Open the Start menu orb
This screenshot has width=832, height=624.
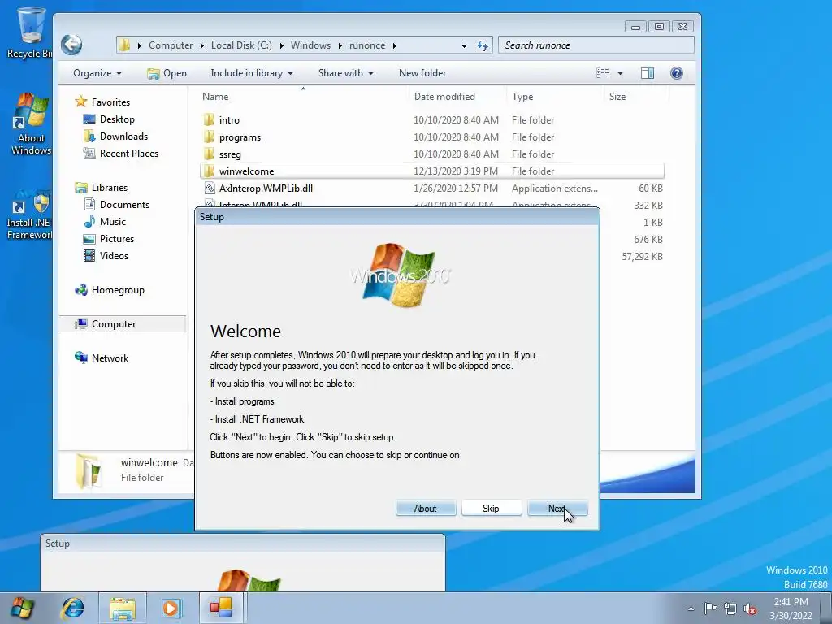coord(22,608)
